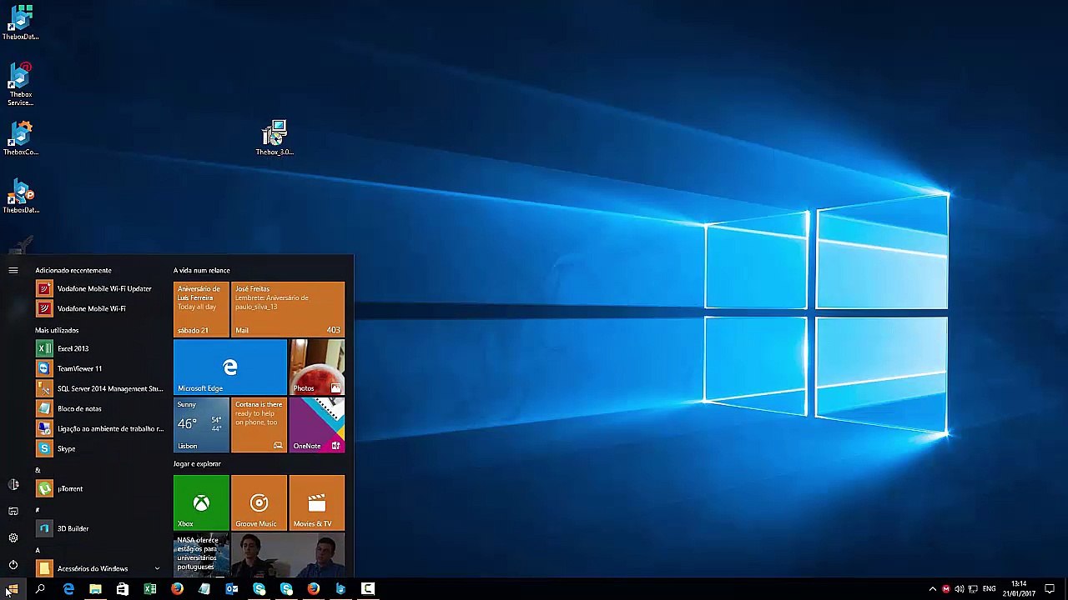This screenshot has width=1068, height=600.
Task: Click the A letter header in app list
Action: 38,550
